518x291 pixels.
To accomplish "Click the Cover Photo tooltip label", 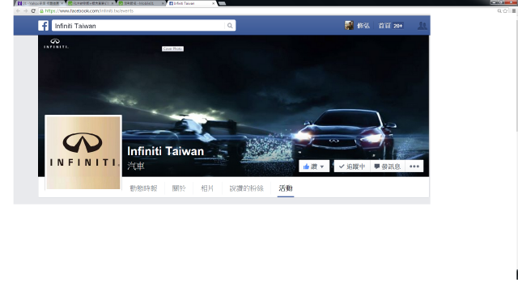I will click(172, 48).
